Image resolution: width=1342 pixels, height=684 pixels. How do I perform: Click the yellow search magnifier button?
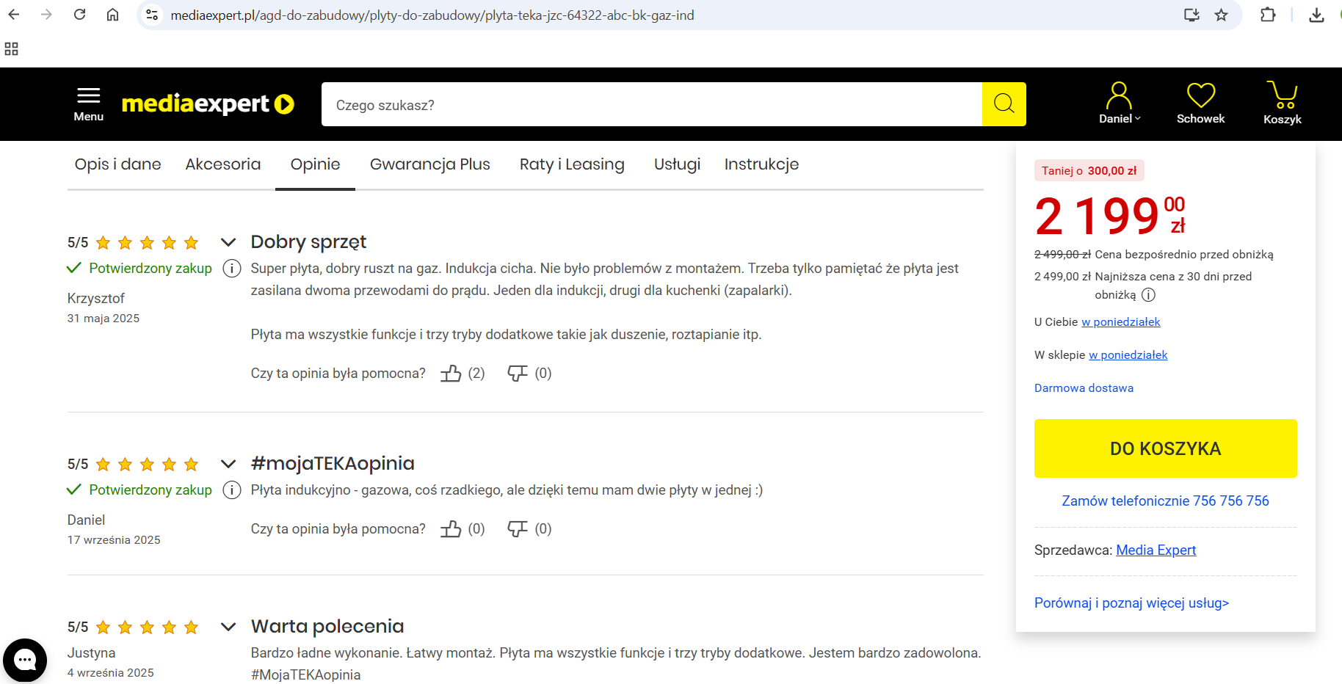click(1004, 104)
